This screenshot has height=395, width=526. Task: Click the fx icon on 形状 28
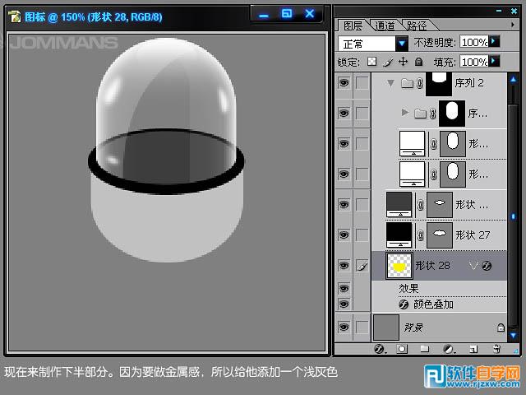[x=487, y=266]
